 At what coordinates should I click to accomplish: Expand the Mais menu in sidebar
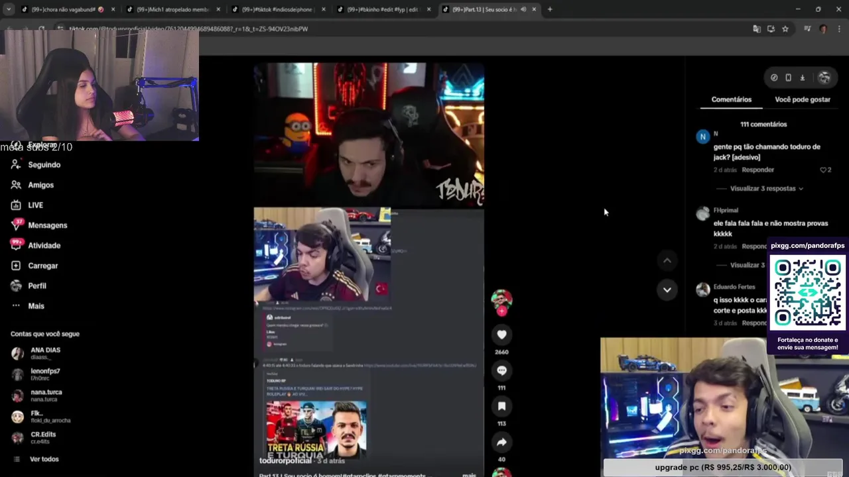[x=36, y=306]
